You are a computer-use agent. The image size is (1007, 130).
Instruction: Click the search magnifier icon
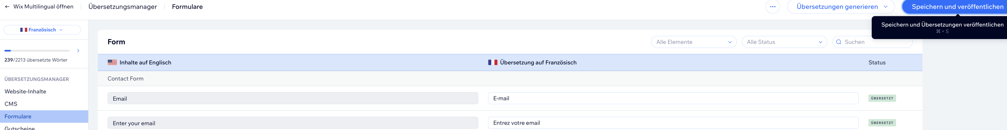839,42
